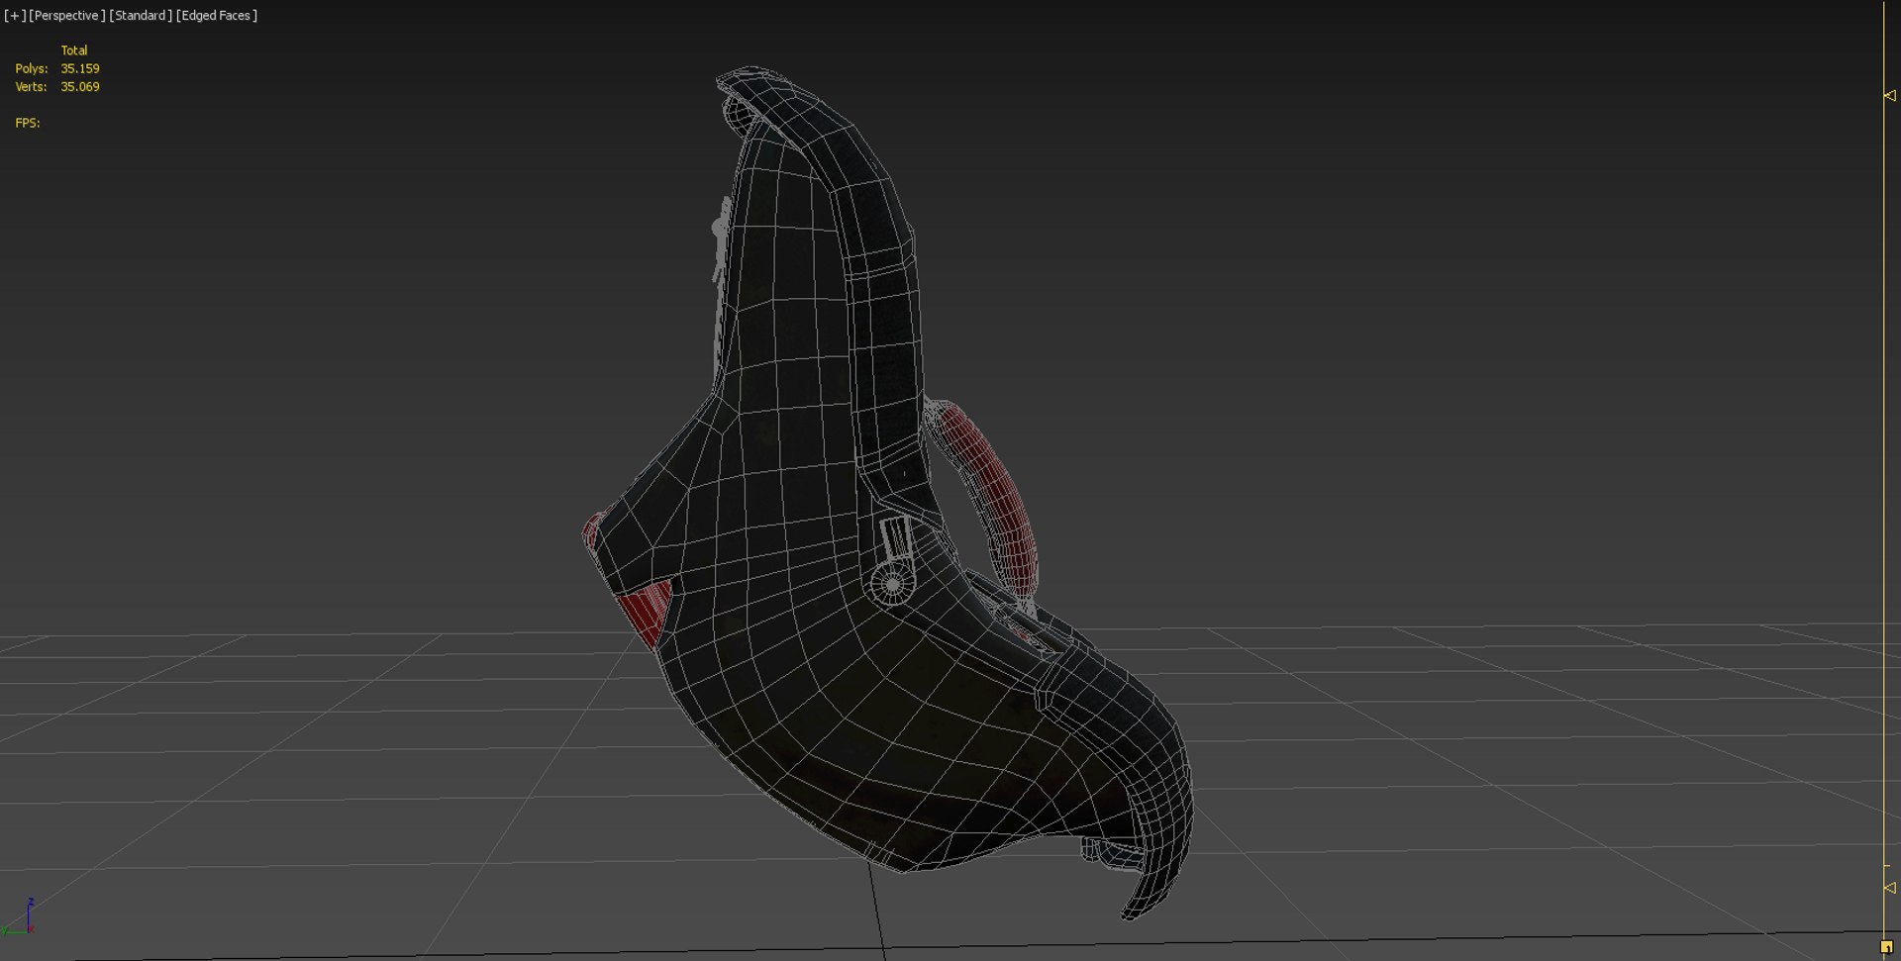1901x961 pixels.
Task: Open the Standard shading quality menu
Action: [141, 16]
